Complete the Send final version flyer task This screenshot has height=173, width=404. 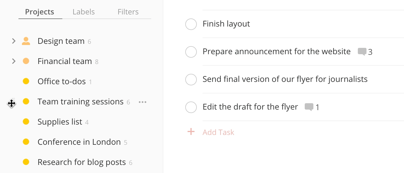point(191,80)
